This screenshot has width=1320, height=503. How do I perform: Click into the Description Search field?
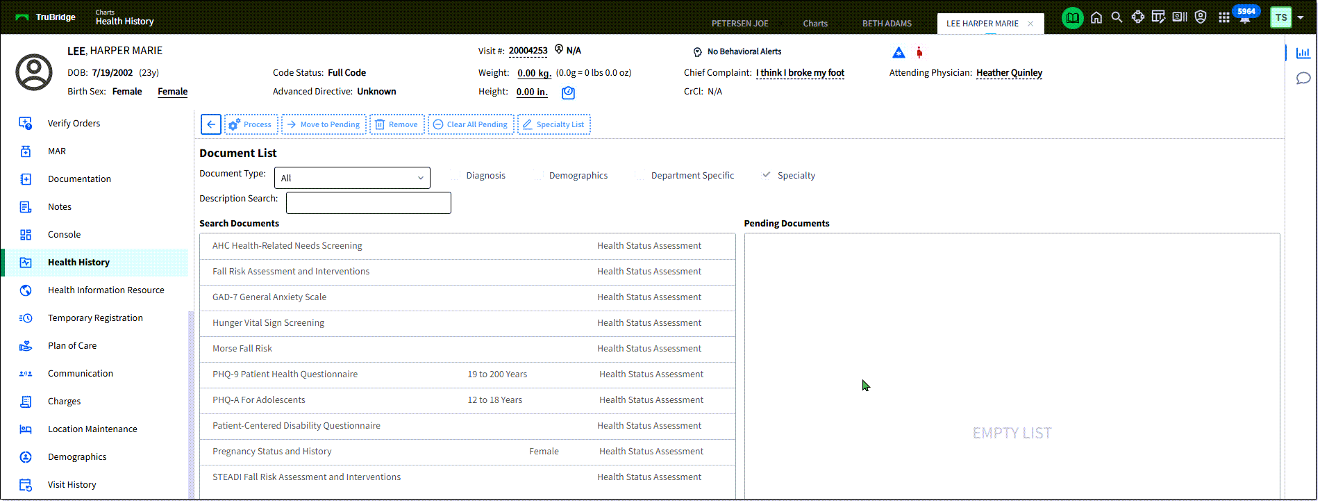[368, 203]
